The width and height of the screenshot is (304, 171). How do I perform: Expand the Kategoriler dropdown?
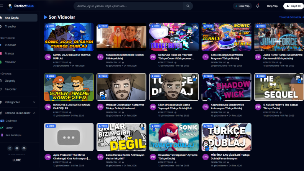click(x=19, y=102)
